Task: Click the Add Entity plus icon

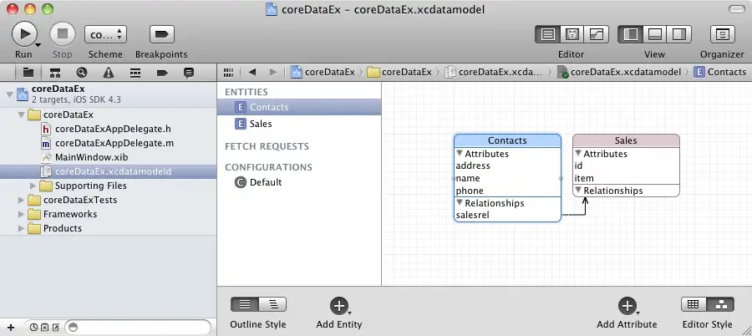Action: tap(338, 306)
